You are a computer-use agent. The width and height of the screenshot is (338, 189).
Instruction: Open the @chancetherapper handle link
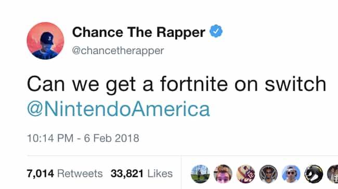click(x=118, y=51)
